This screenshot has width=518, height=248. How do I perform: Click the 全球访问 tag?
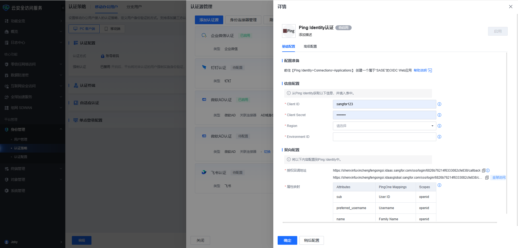click(x=499, y=178)
